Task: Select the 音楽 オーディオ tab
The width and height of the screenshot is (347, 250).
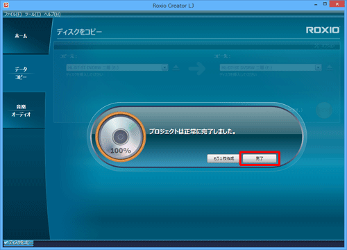Action: pyautogui.click(x=24, y=110)
